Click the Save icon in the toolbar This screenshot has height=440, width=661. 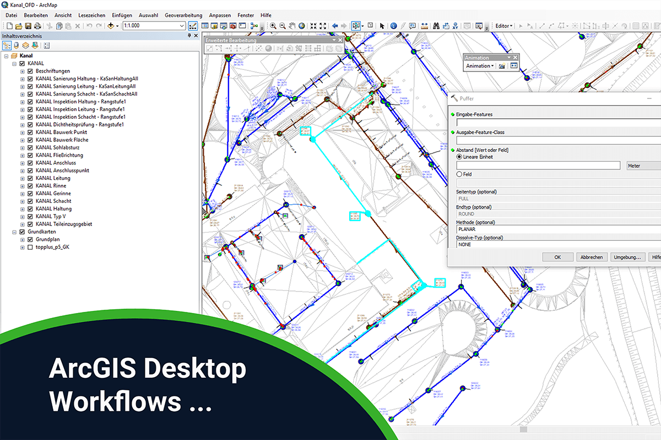point(28,25)
